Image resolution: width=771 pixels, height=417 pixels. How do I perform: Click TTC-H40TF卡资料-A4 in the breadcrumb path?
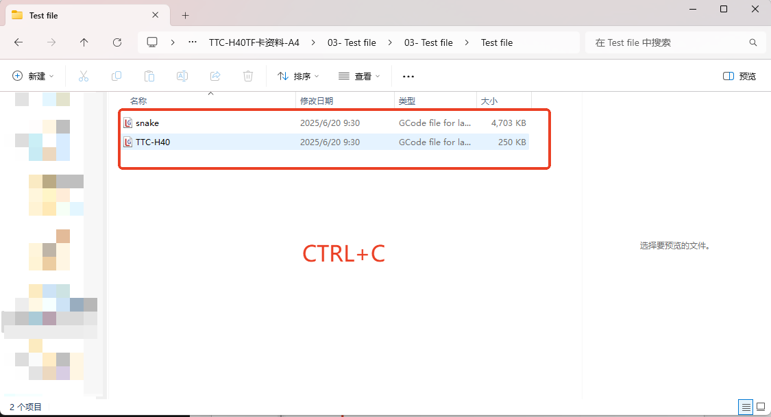254,42
